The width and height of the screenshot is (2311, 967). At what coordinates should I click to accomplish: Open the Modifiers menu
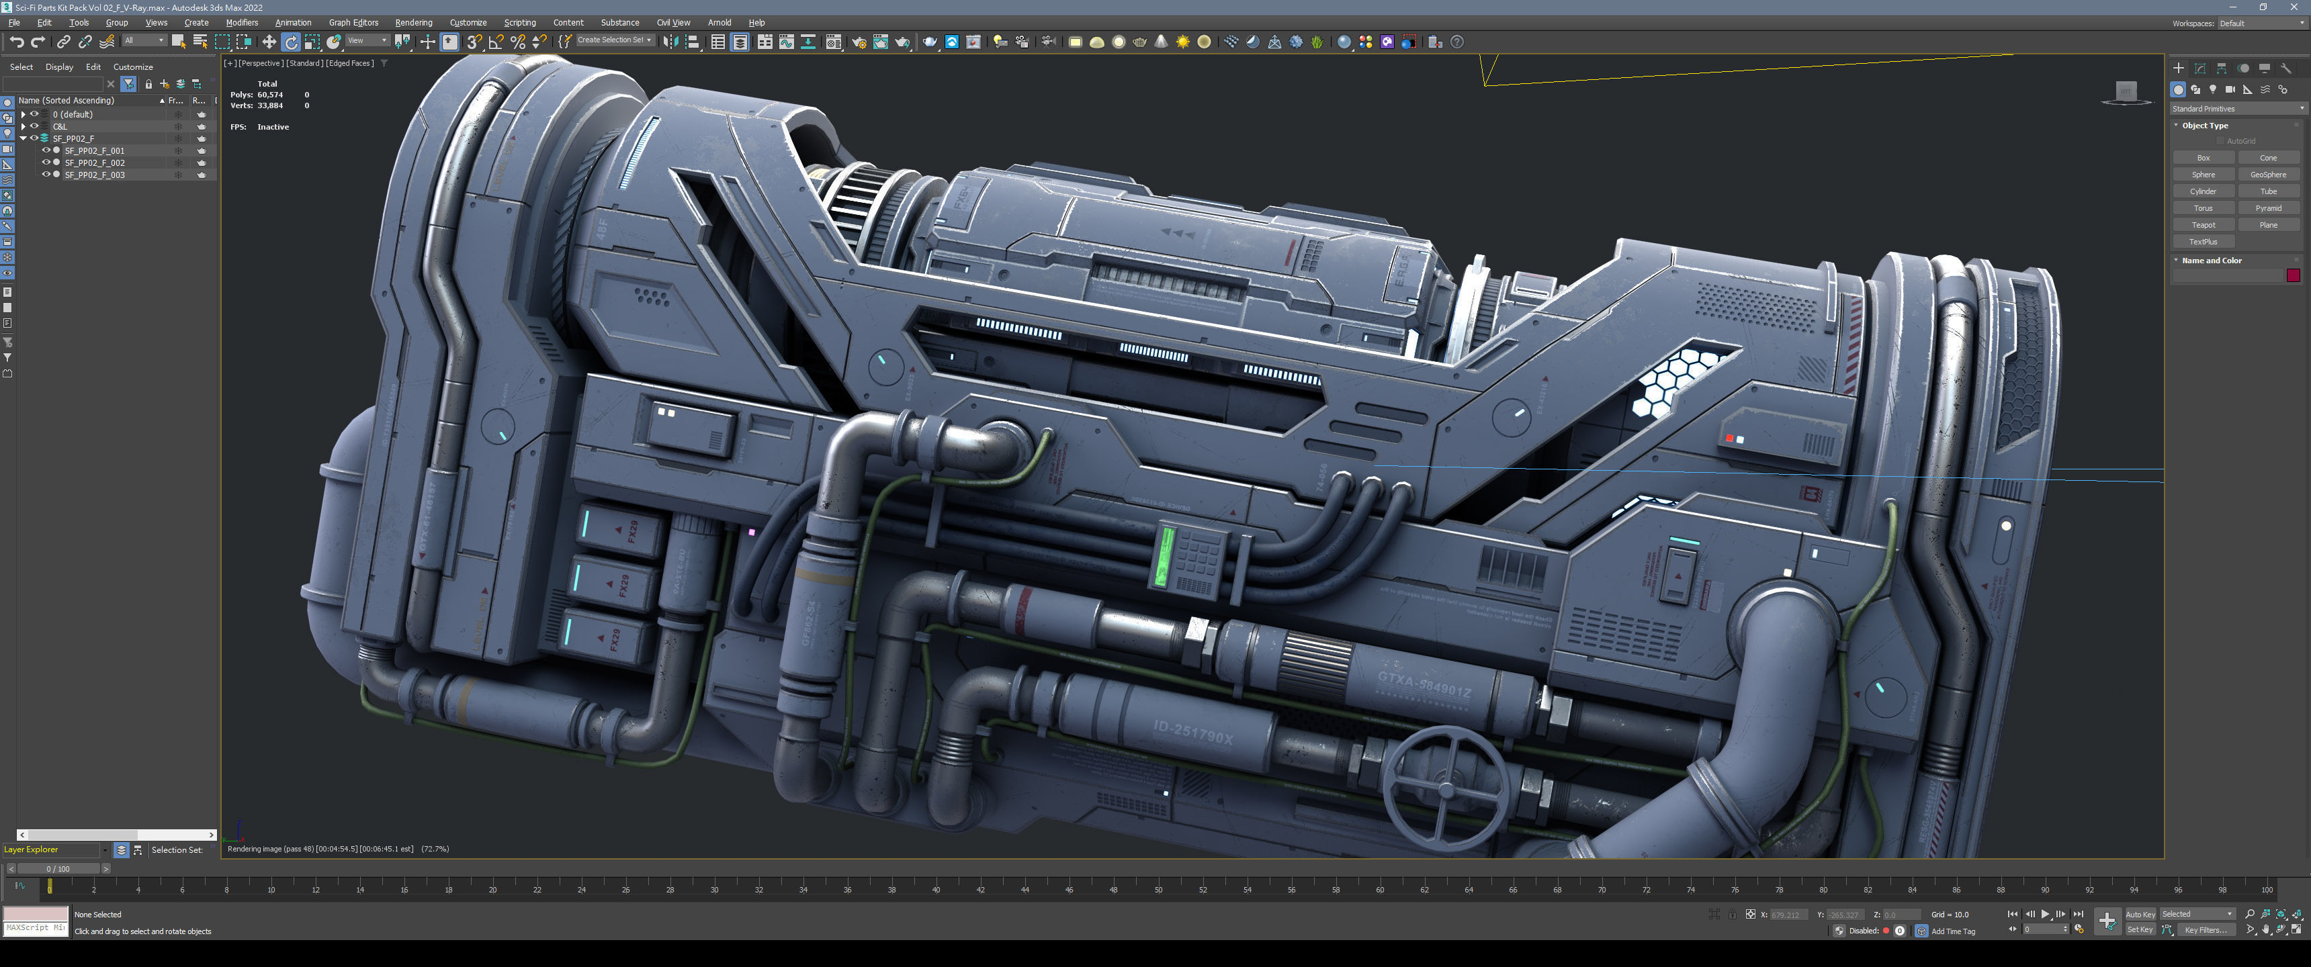pos(241,22)
